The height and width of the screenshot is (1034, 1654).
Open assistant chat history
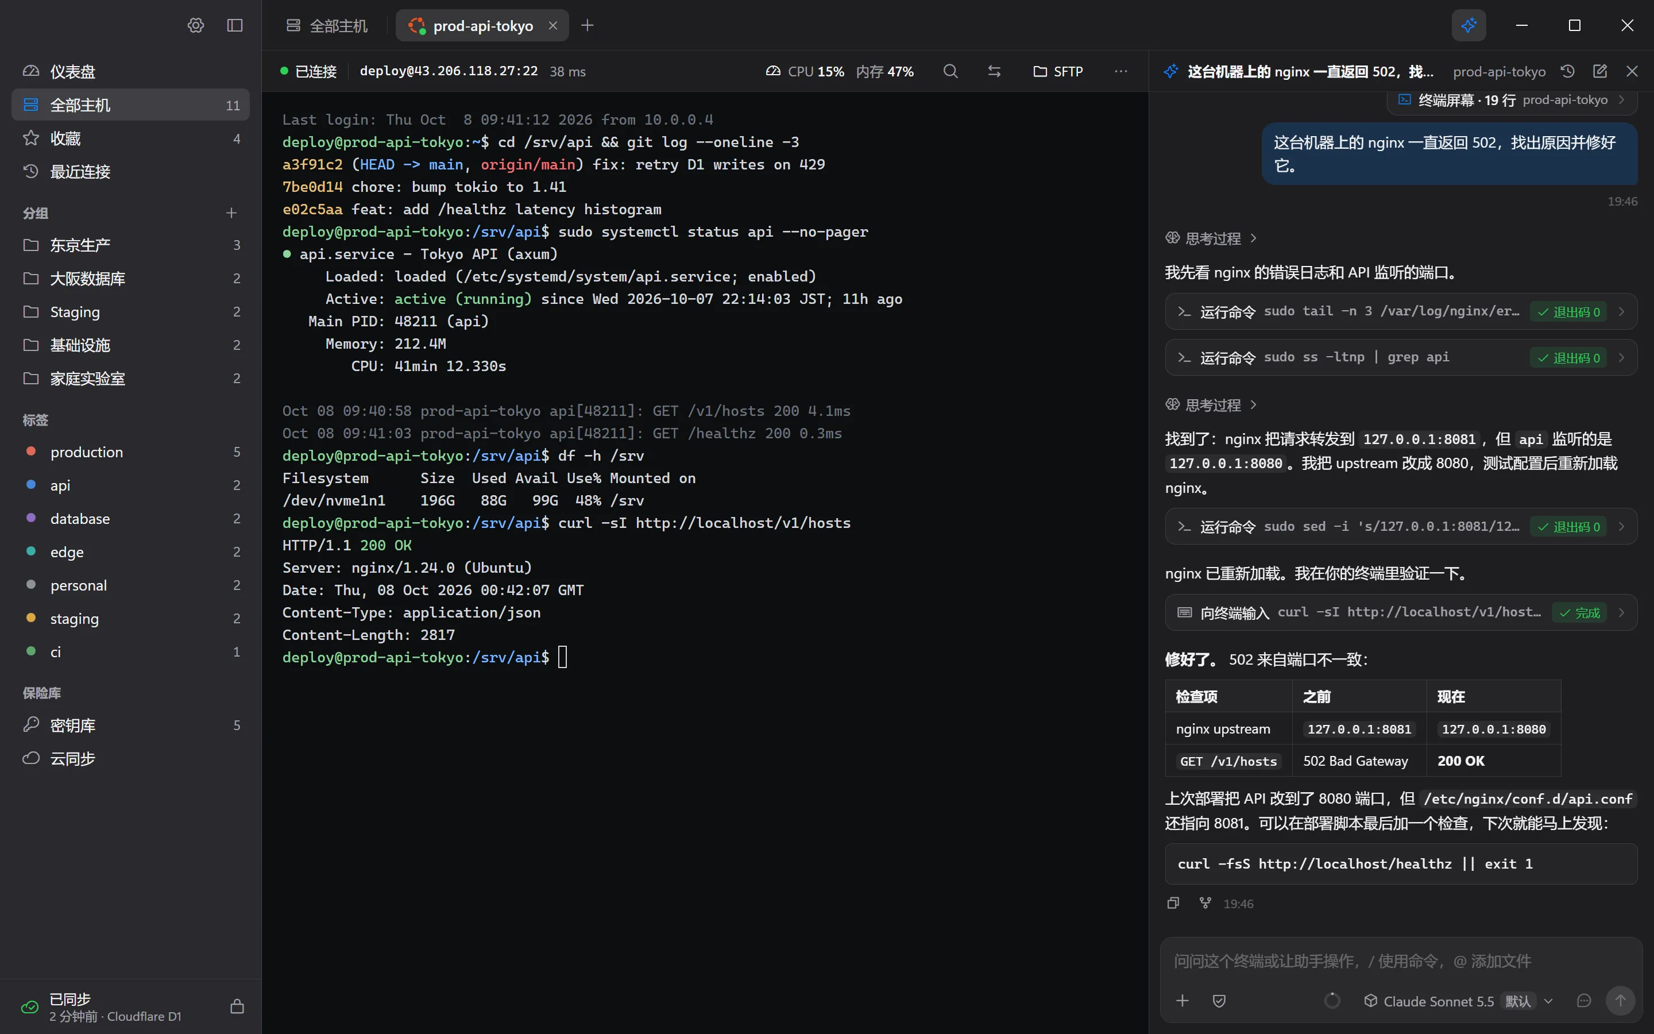pyautogui.click(x=1568, y=71)
